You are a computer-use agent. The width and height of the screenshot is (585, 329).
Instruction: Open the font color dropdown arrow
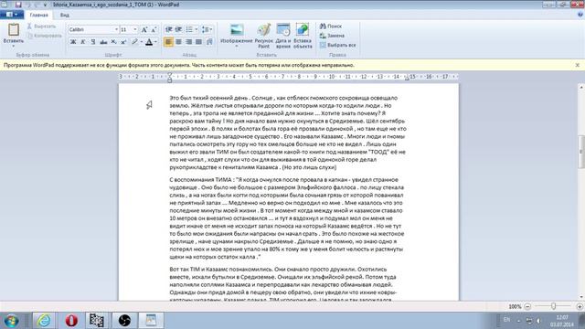(155, 42)
